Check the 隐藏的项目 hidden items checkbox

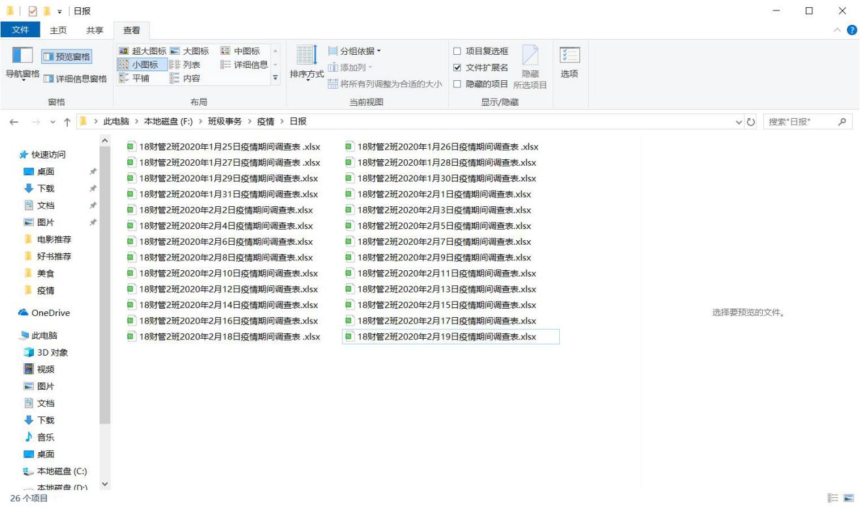457,84
